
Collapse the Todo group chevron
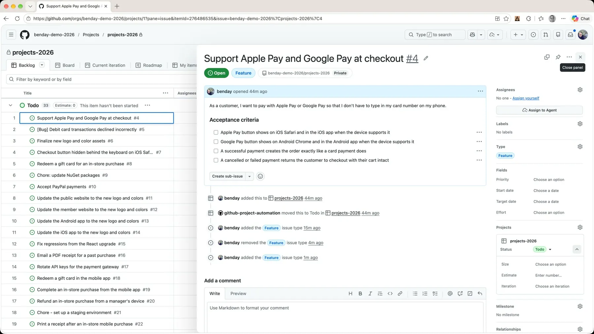pos(11,105)
